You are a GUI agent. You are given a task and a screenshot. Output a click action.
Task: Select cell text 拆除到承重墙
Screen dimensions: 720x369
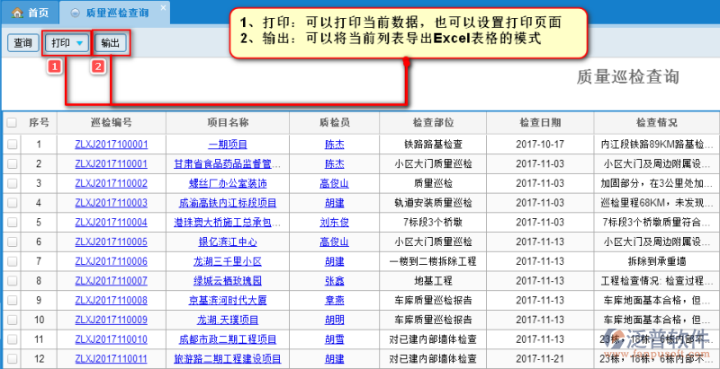(x=657, y=261)
